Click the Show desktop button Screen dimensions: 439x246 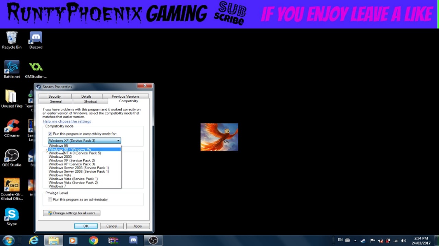click(x=436, y=241)
